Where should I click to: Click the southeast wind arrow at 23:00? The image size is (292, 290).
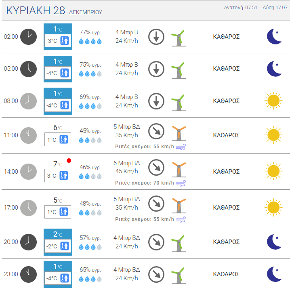156,274
